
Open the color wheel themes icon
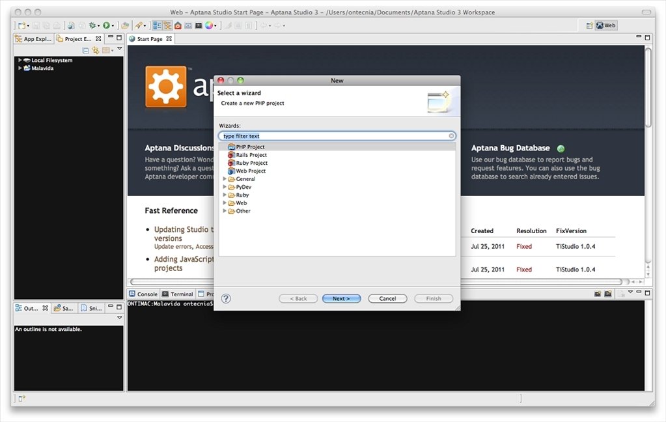pos(209,25)
